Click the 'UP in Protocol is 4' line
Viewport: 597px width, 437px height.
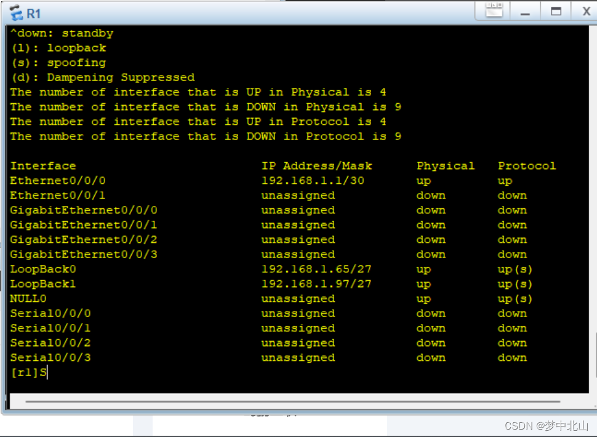198,122
